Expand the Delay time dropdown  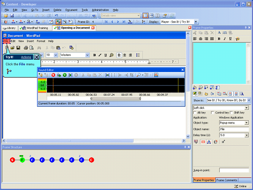click(247, 135)
